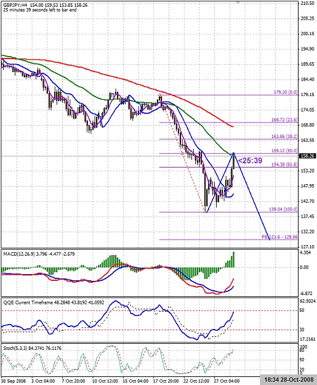The height and width of the screenshot is (385, 317).
Task: Select the 169.72 (23.6) Fibonacci level label
Action: coord(284,120)
